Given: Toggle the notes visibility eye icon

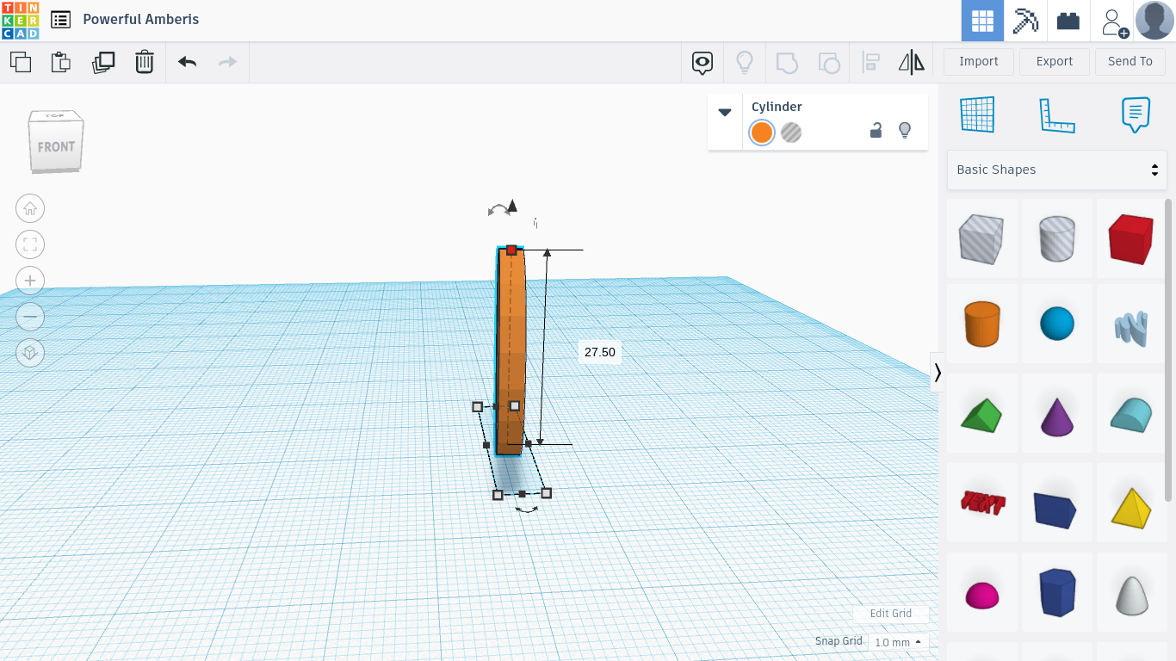Looking at the screenshot, I should [703, 62].
